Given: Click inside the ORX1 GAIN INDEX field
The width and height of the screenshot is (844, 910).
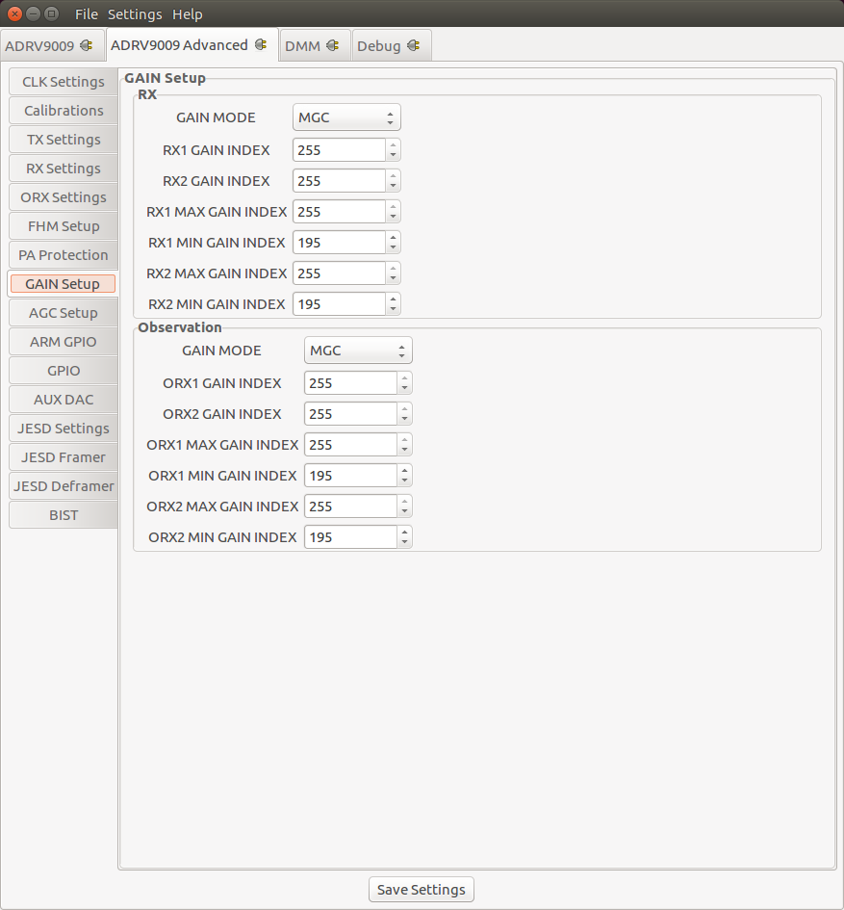Looking at the screenshot, I should tap(351, 382).
